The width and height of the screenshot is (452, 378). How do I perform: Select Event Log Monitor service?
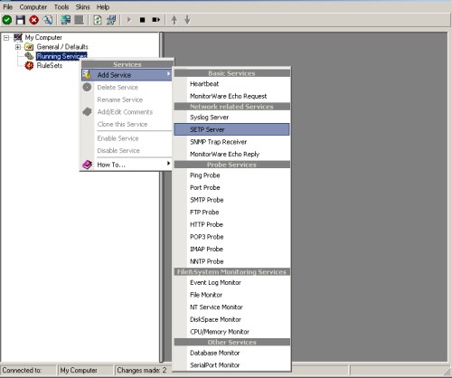click(x=231, y=282)
